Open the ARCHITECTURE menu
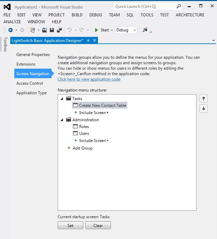The image size is (217, 239). pos(190,15)
